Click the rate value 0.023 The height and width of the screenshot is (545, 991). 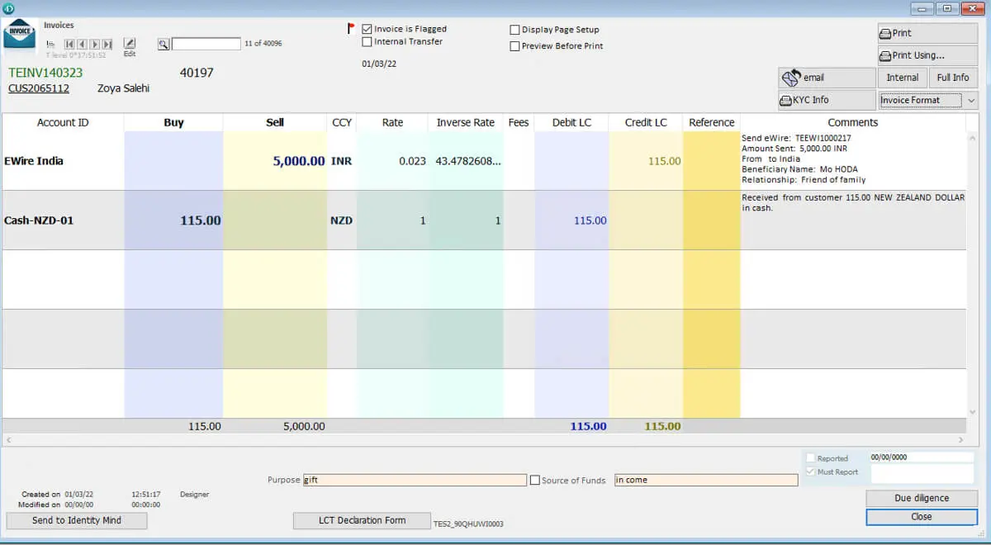click(x=412, y=161)
